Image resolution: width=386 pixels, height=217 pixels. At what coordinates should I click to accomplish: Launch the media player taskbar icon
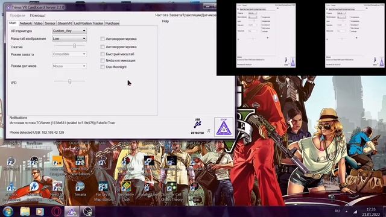pos(40,212)
